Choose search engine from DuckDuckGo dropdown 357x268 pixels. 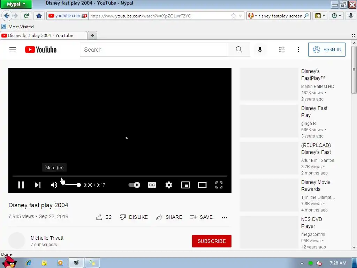(x=252, y=16)
